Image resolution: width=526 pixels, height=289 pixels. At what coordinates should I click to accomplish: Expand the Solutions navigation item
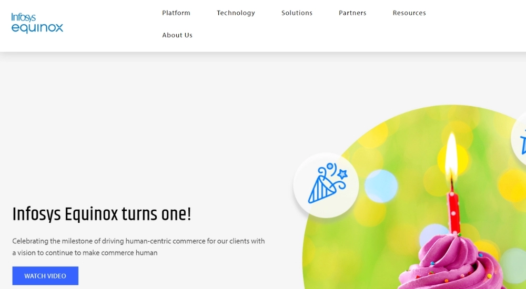[297, 13]
